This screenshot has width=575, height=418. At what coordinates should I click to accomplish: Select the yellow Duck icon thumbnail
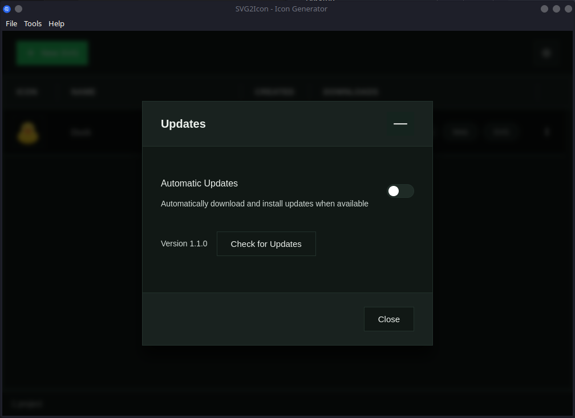click(27, 132)
